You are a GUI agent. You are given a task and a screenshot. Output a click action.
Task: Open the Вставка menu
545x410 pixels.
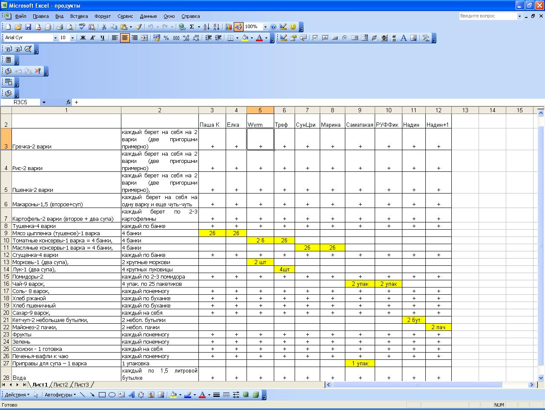click(x=79, y=16)
